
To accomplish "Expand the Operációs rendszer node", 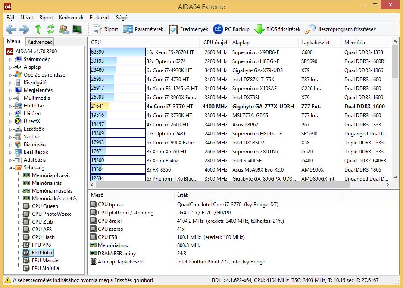I will [10, 75].
